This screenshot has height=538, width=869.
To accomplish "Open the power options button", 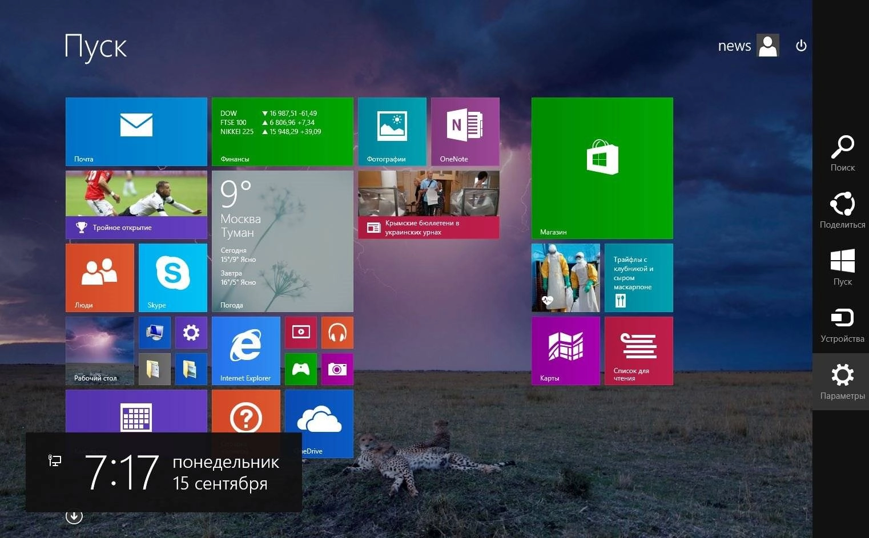I will coord(801,46).
